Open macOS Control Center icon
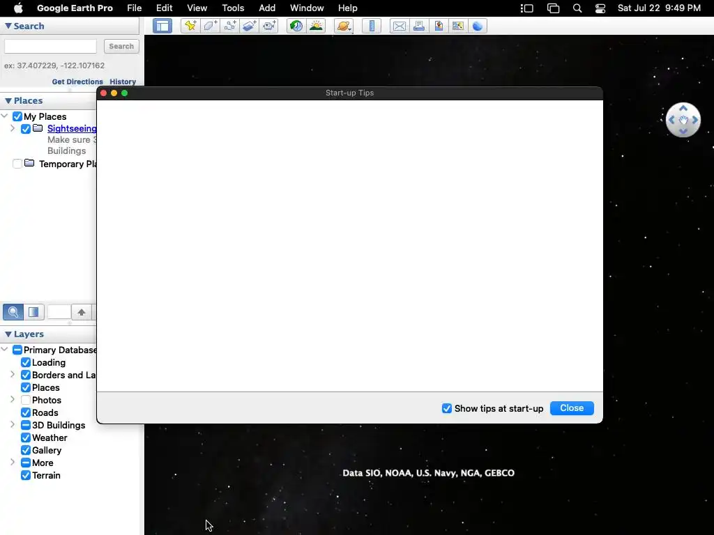The height and width of the screenshot is (535, 714). tap(600, 8)
